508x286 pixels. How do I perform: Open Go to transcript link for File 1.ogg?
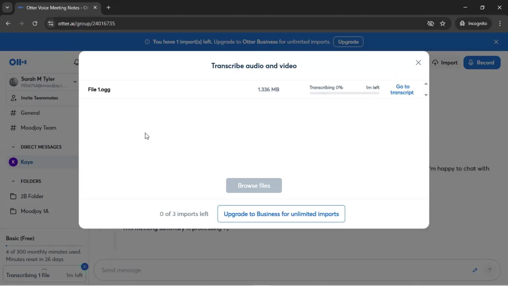pos(402,90)
